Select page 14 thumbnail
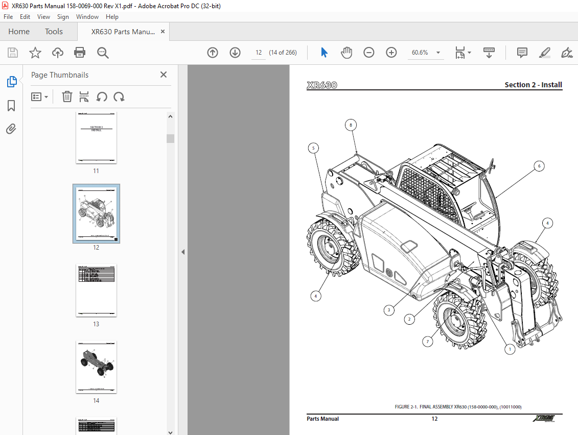Image resolution: width=578 pixels, height=435 pixels. coord(96,367)
